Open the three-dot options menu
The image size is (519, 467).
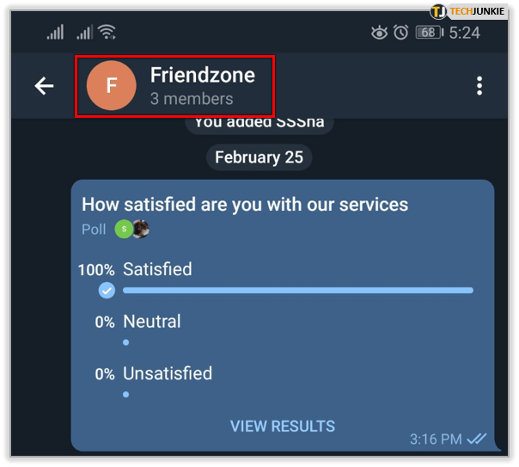pyautogui.click(x=479, y=86)
